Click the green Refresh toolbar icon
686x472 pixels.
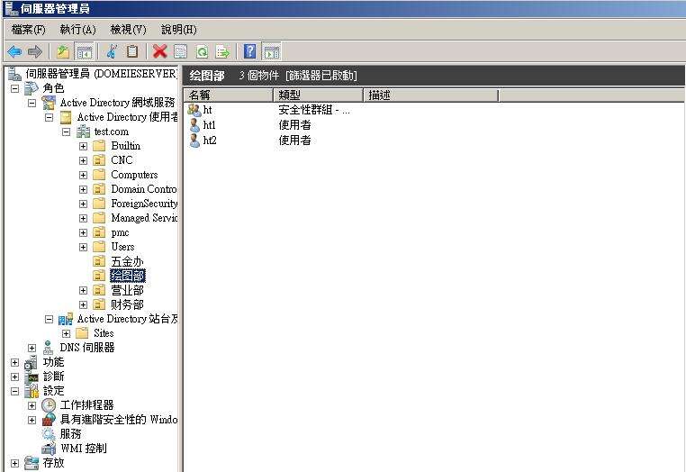[202, 51]
